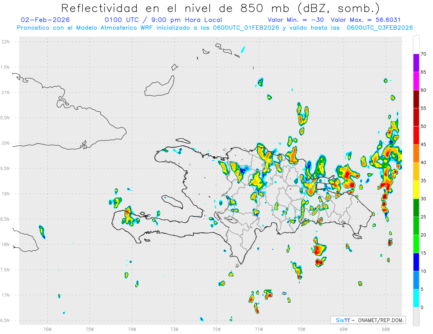The image size is (433, 334).
Task: Click the longitude axis label "68W"
Action: (x=386, y=329)
